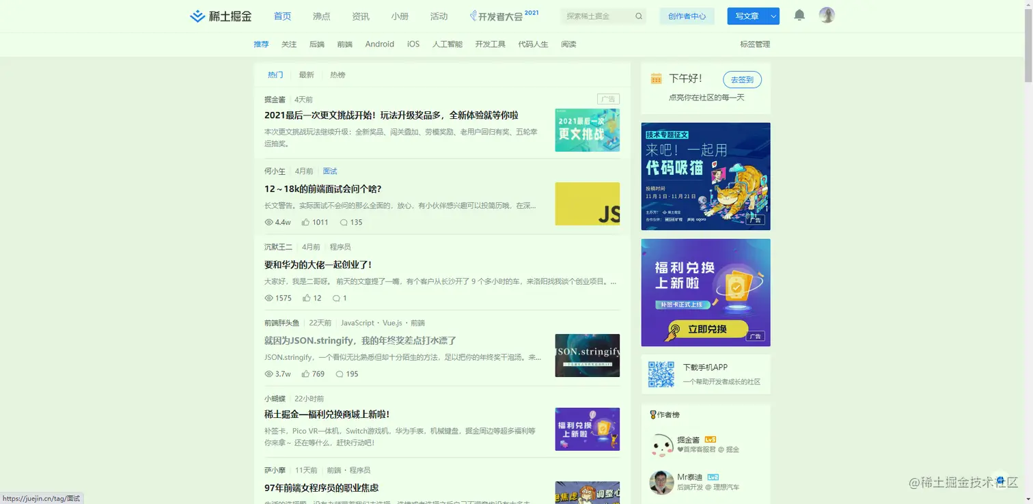Viewport: 1033px width, 504px height.
Task: Click the Vue.js tag on 前端胖头鱼 post
Action: (x=392, y=323)
